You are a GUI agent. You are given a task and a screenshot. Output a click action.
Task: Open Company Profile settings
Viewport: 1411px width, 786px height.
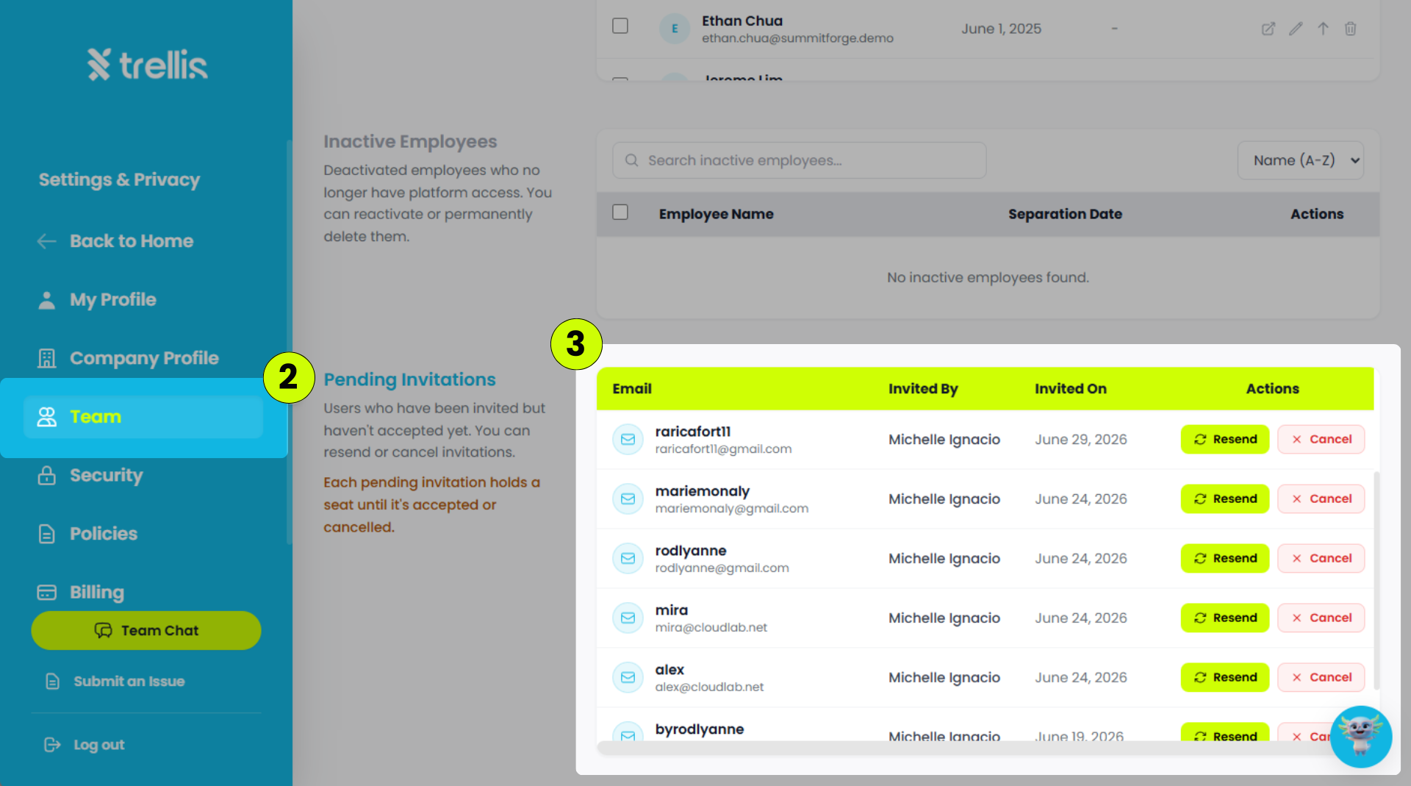coord(128,358)
